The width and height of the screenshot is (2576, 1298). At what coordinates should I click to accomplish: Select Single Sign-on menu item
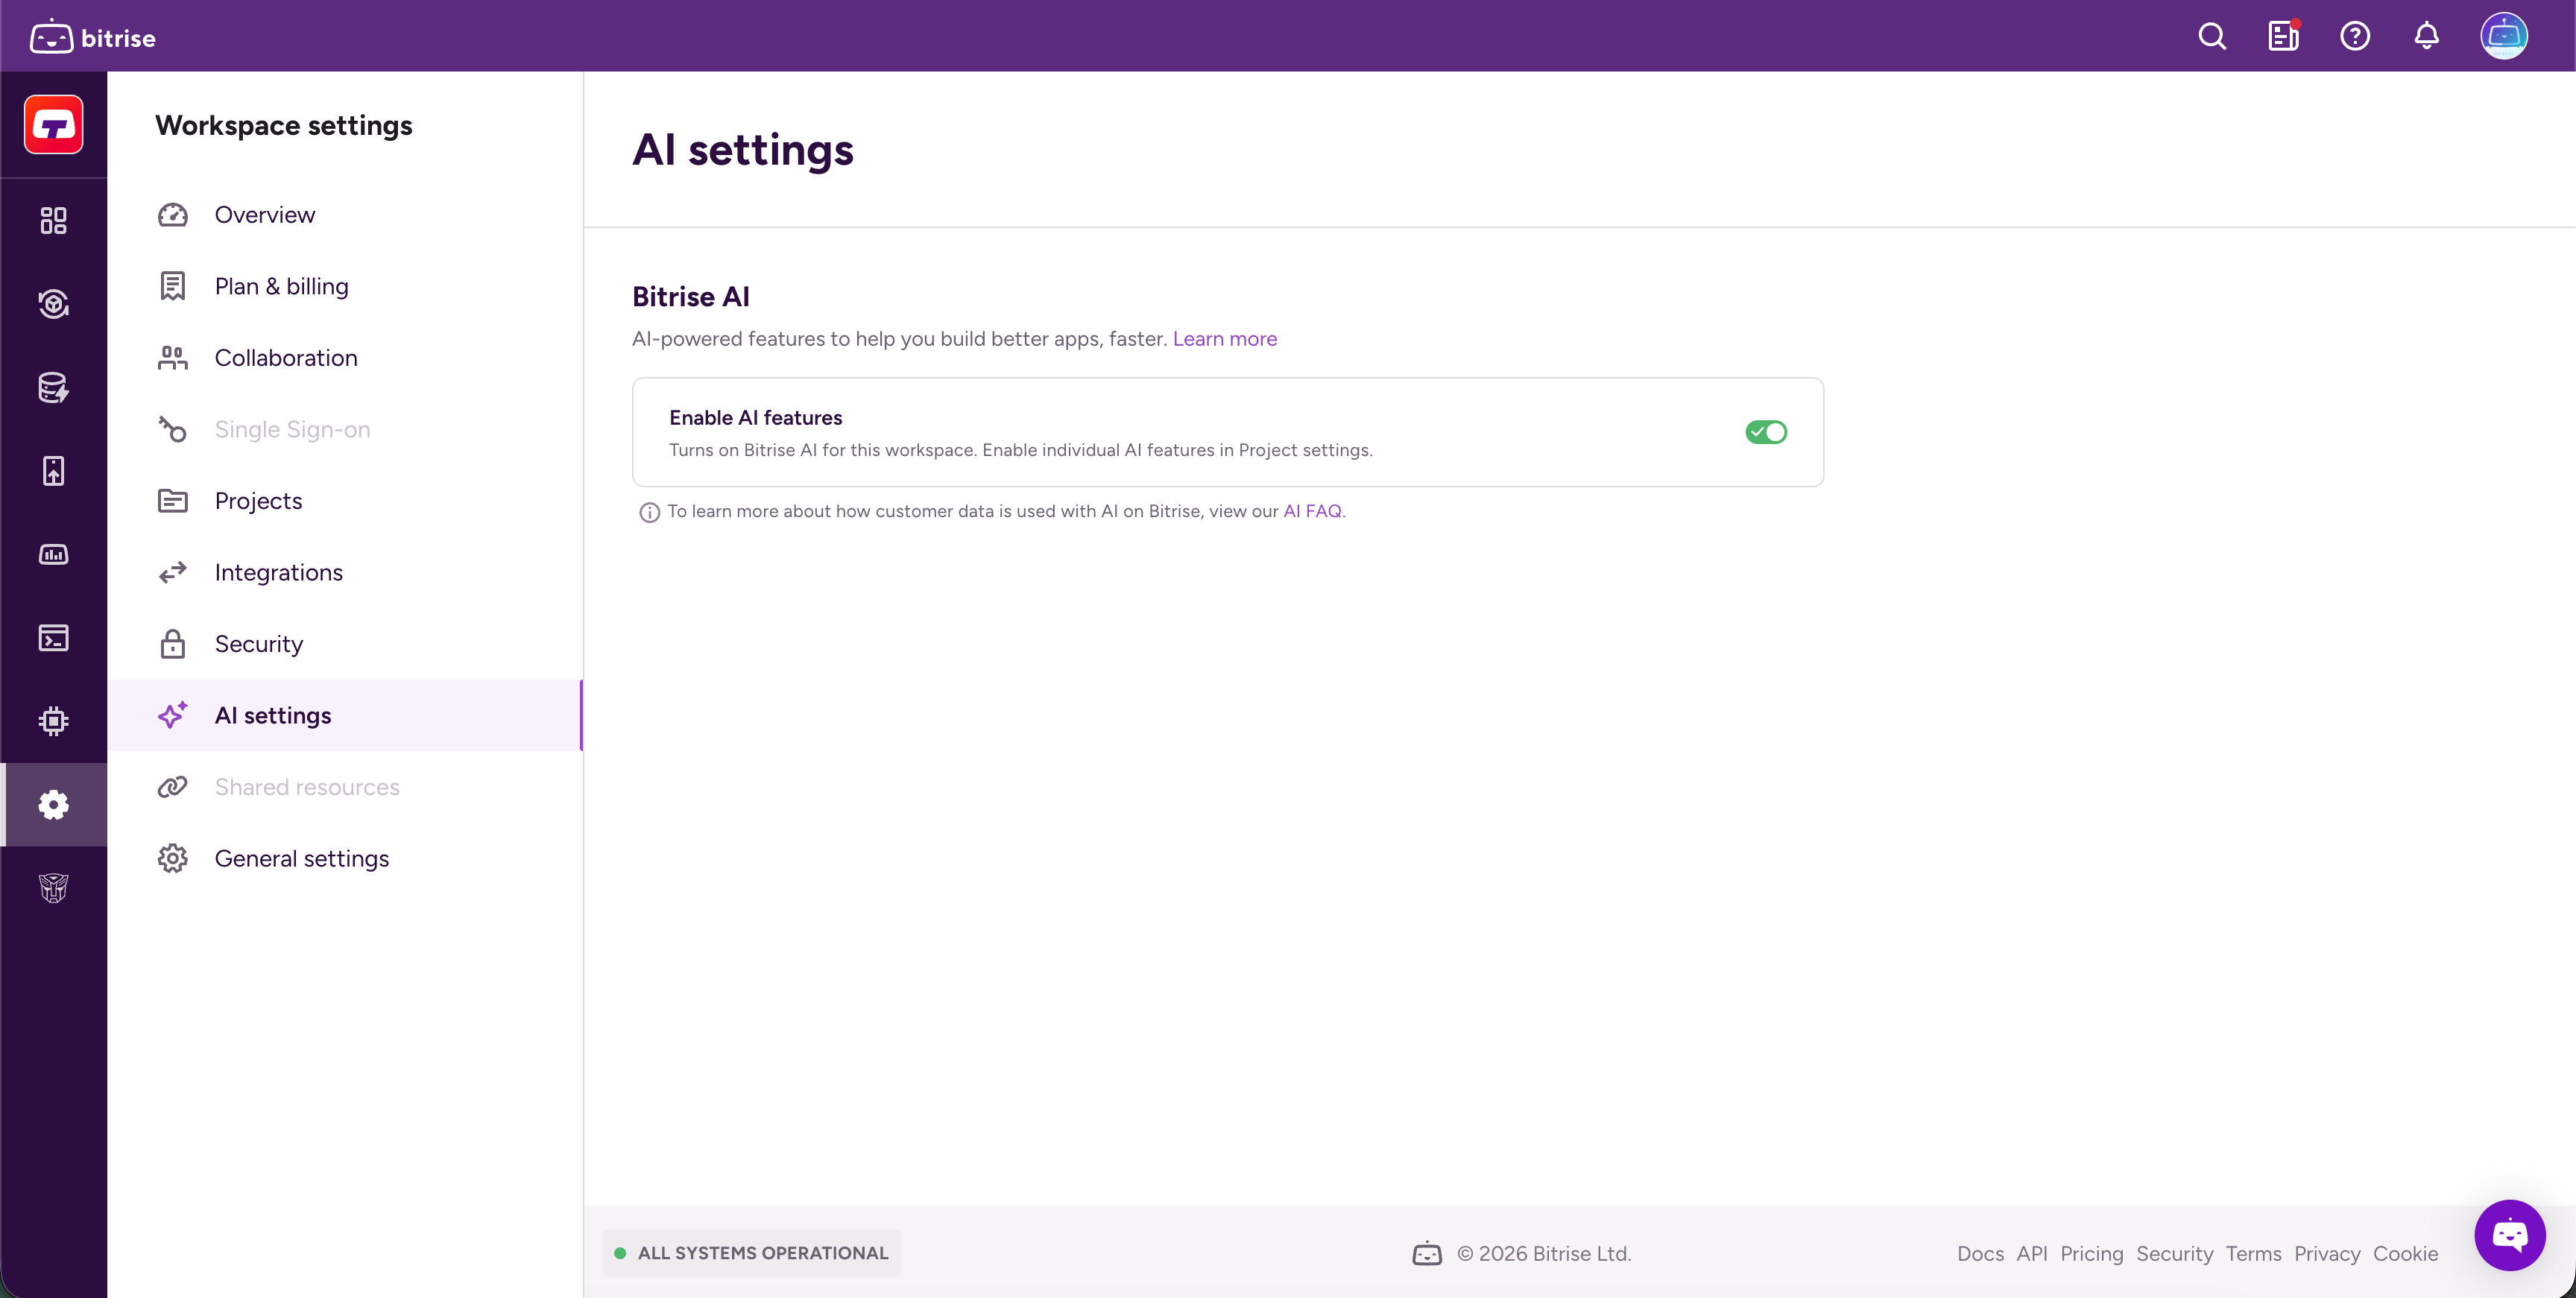point(345,430)
